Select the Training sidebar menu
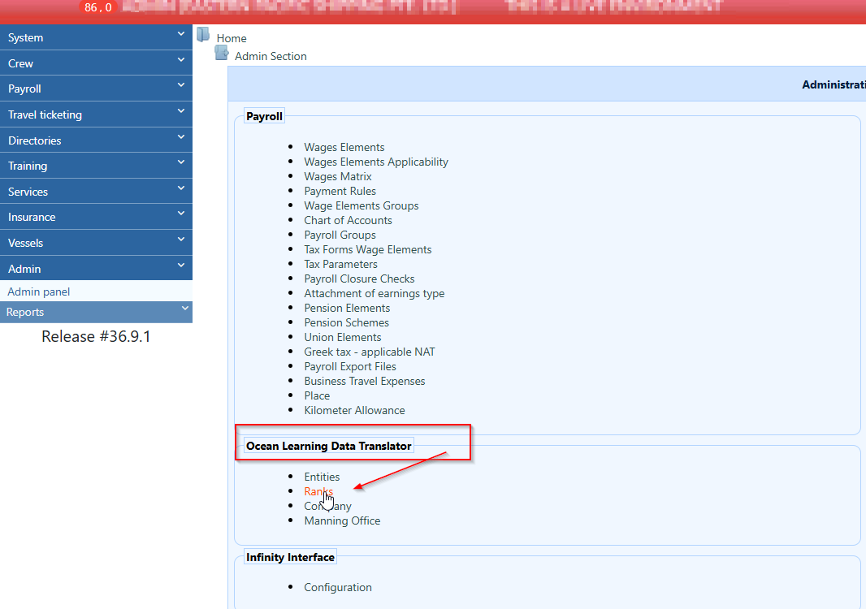866x609 pixels. [96, 166]
